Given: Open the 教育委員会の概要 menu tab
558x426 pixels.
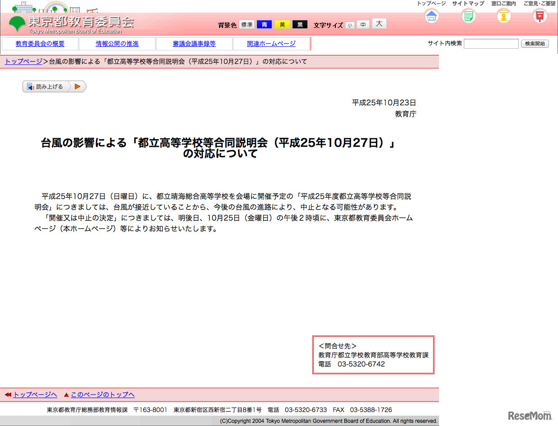Looking at the screenshot, I should (40, 44).
